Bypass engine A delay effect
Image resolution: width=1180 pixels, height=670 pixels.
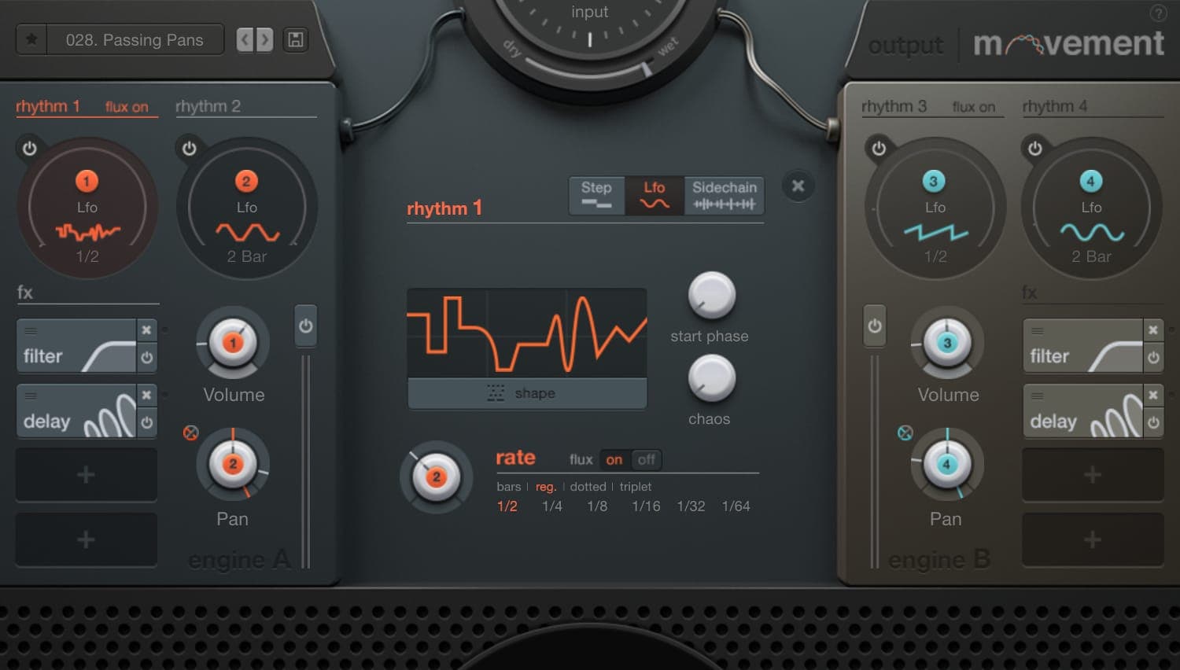pos(146,422)
